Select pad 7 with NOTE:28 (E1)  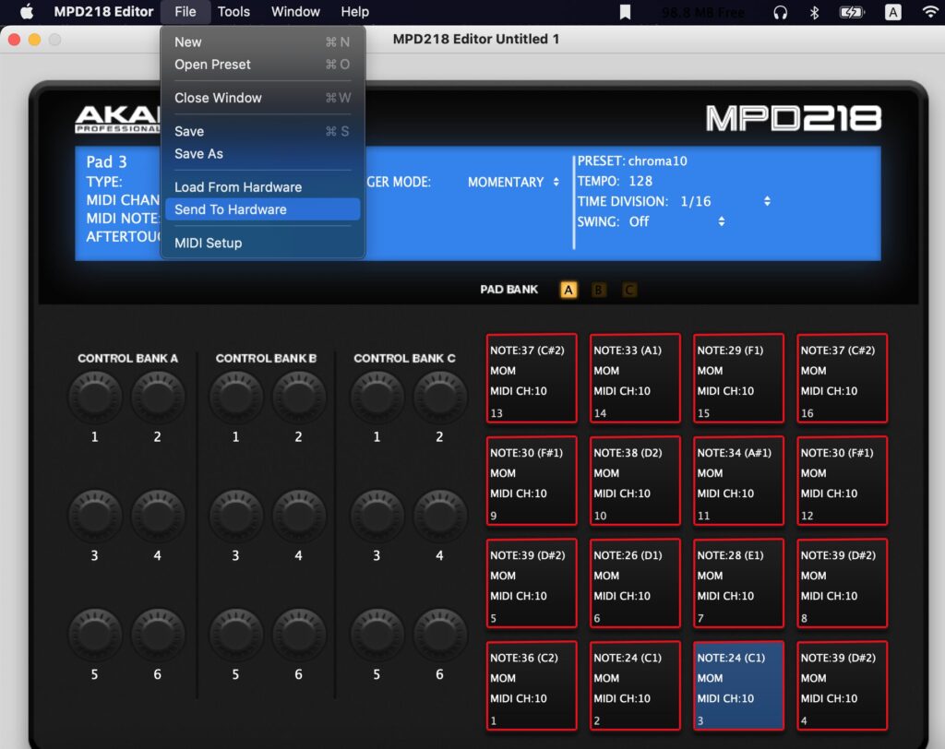(x=738, y=583)
